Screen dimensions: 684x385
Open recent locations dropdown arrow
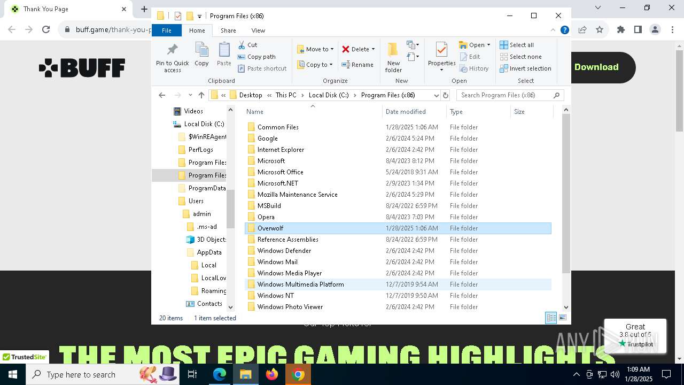pyautogui.click(x=190, y=95)
